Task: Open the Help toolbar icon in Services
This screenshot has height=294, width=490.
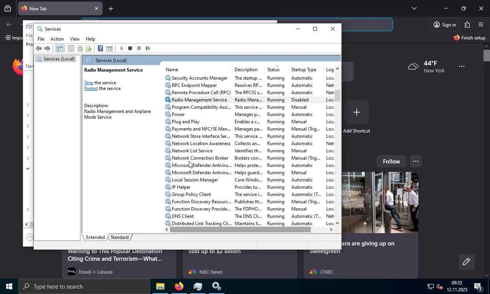Action: (100, 48)
